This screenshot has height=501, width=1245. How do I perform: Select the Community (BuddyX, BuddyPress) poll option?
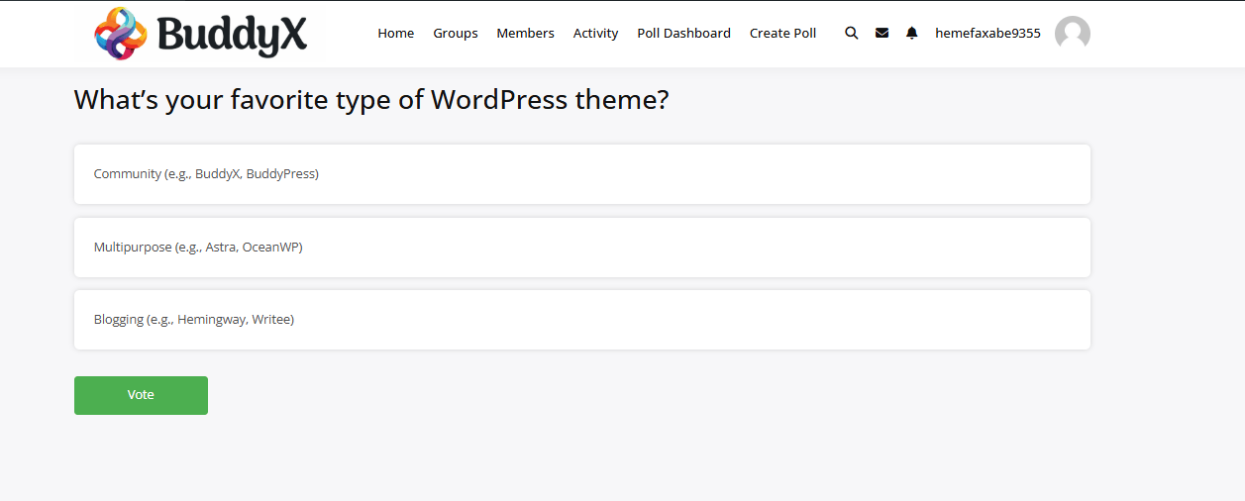point(581,174)
